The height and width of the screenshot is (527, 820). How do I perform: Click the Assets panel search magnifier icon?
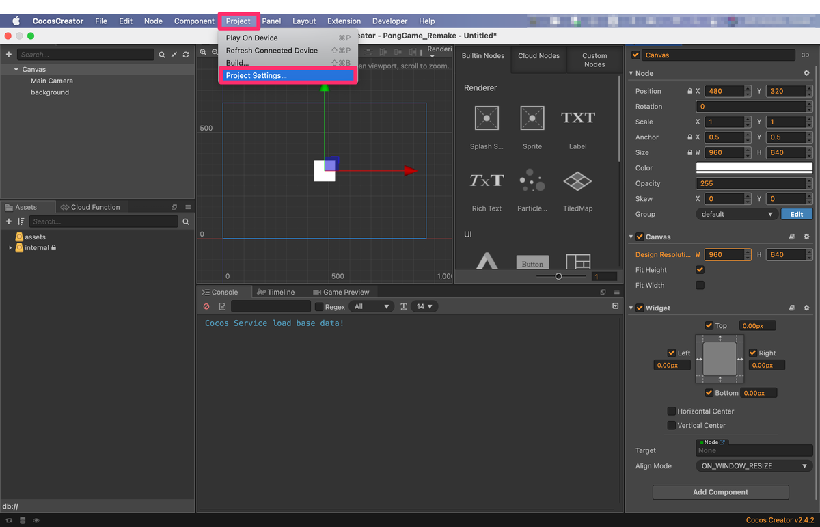[x=186, y=221]
